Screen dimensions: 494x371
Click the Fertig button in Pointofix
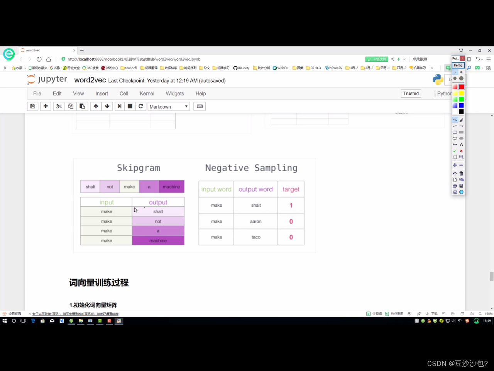coord(458,65)
